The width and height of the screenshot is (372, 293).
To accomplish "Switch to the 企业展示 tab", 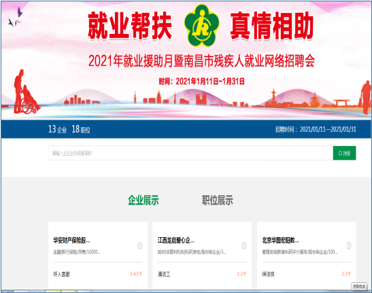I will point(143,200).
